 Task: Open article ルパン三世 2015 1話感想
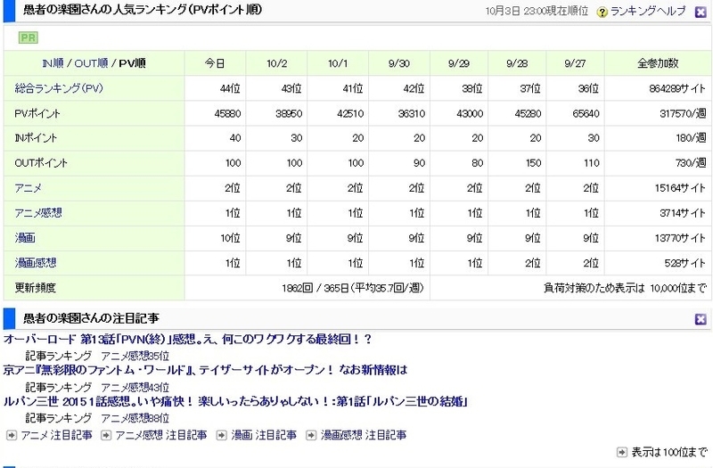click(235, 402)
